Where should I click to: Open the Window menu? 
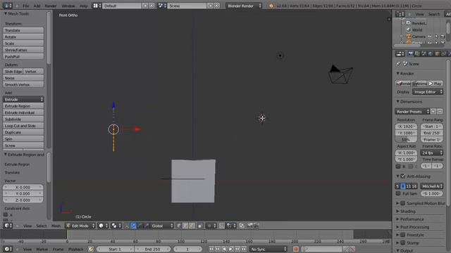[x=68, y=6]
